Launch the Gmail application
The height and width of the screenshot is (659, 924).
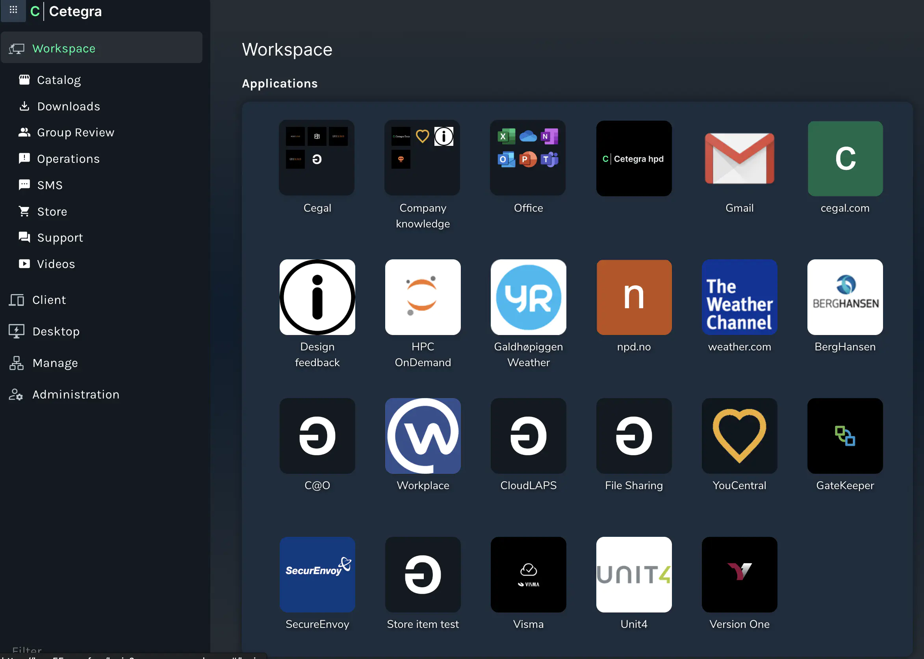(x=740, y=158)
